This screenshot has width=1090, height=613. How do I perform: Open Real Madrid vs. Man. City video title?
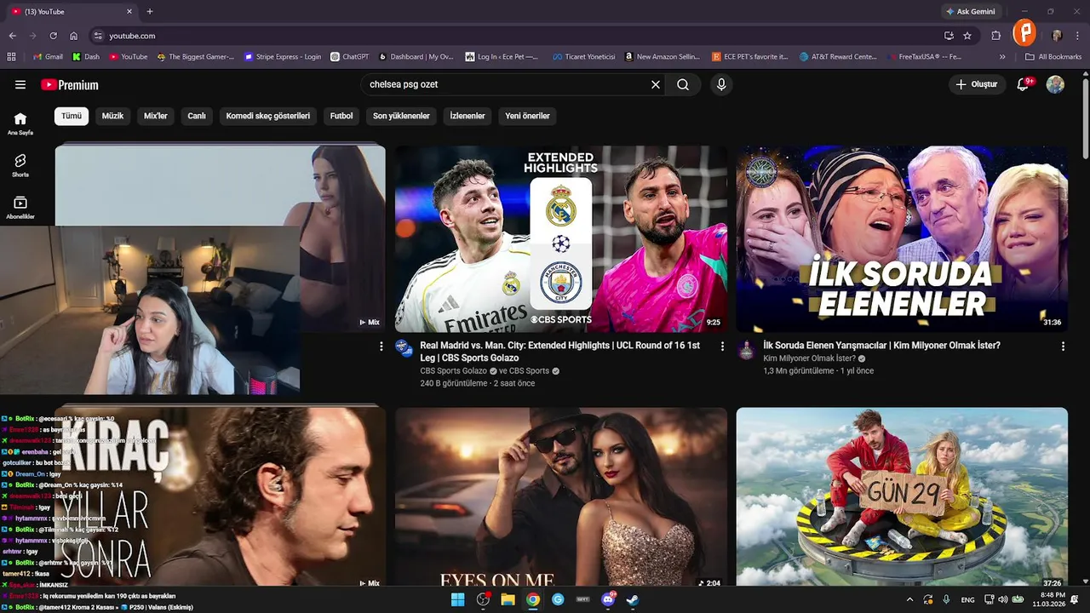pyautogui.click(x=559, y=352)
